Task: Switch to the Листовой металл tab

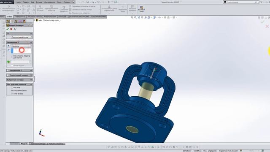Action: coord(35,17)
